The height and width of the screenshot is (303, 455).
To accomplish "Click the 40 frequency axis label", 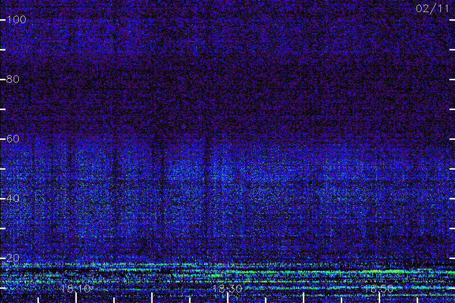I will click(x=13, y=198).
